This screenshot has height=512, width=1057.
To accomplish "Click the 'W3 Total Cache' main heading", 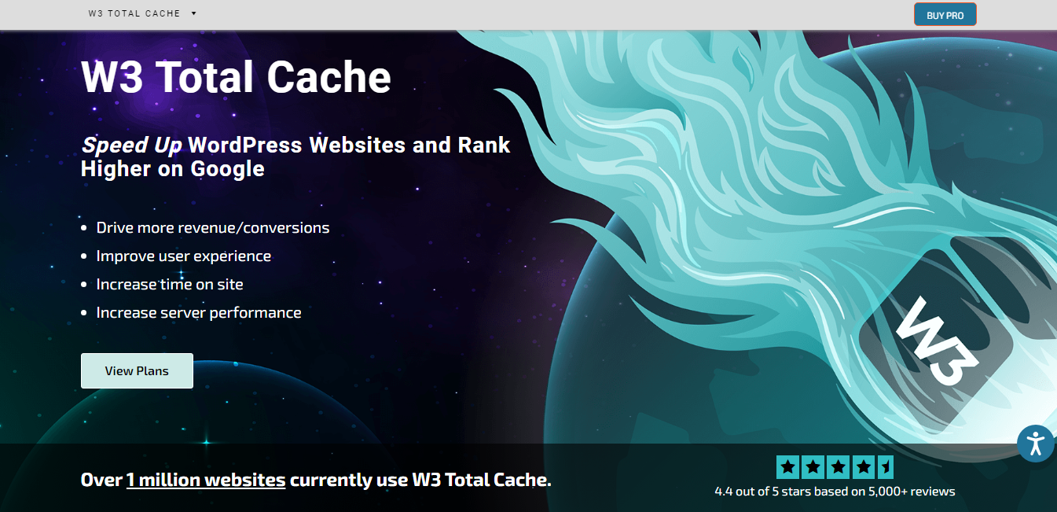I will pyautogui.click(x=236, y=76).
